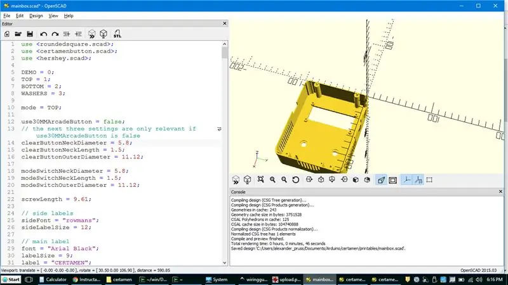Image resolution: width=508 pixels, height=285 pixels.
Task: Open the Design menu
Action: tap(36, 15)
